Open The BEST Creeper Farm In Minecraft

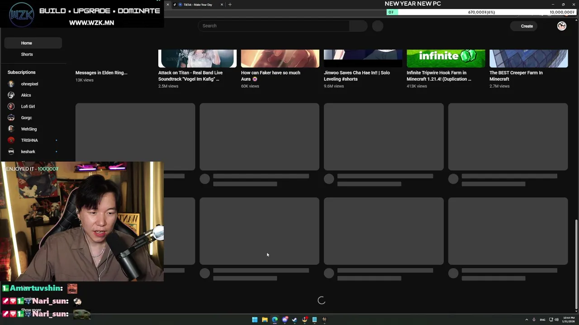[516, 76]
